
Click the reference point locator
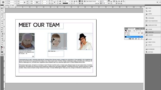[x=3, y=2]
